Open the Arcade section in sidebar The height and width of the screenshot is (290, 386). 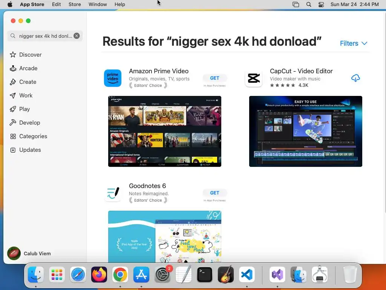pos(24,68)
